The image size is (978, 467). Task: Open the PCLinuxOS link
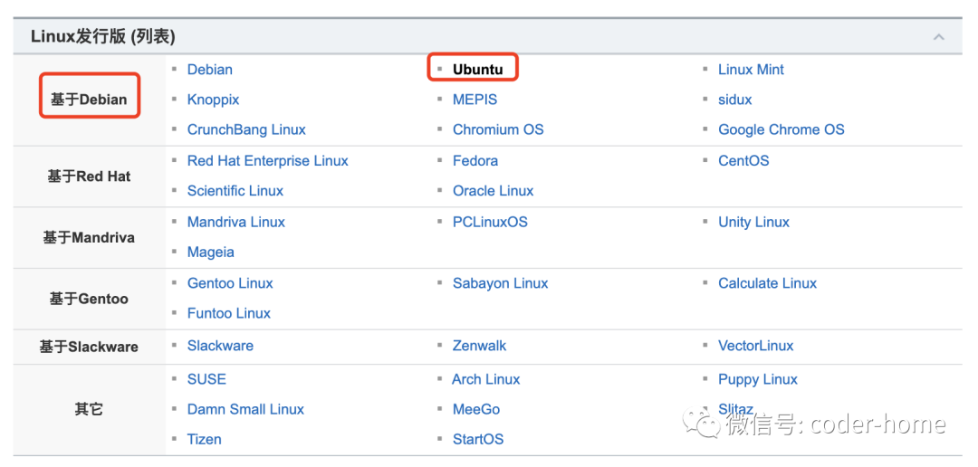(x=490, y=222)
